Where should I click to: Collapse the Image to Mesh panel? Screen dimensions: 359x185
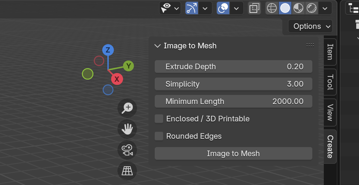(158, 46)
